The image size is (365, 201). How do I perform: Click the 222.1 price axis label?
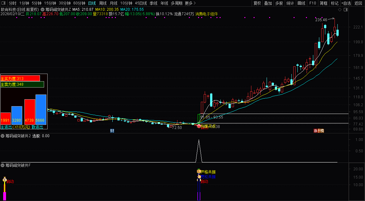click(x=358, y=27)
